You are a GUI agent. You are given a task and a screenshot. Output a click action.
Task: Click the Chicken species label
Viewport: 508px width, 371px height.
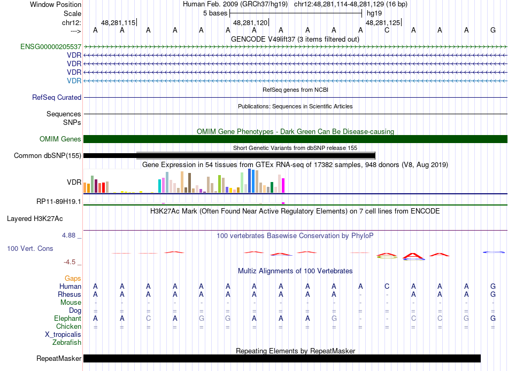68,326
